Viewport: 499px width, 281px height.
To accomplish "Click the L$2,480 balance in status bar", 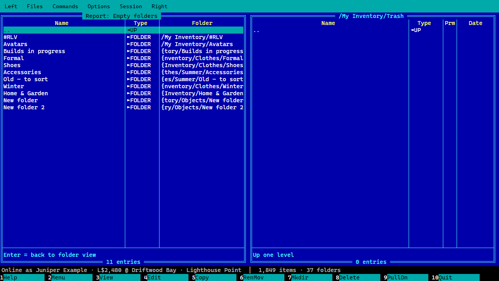I will point(110,270).
